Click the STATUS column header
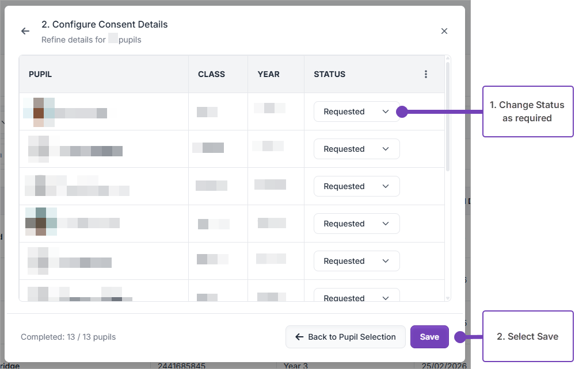 pyautogui.click(x=329, y=74)
